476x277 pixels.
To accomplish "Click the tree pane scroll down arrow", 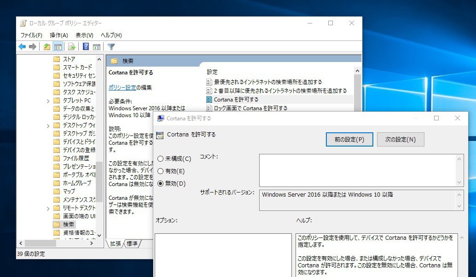I will click(x=99, y=235).
